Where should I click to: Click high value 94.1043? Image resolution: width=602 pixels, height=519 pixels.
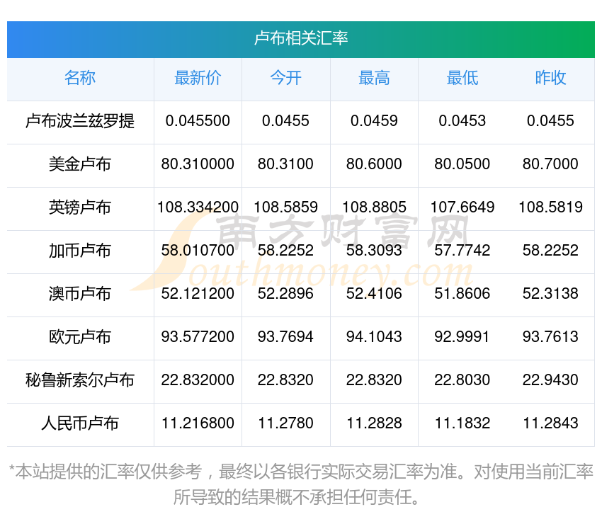(x=374, y=337)
